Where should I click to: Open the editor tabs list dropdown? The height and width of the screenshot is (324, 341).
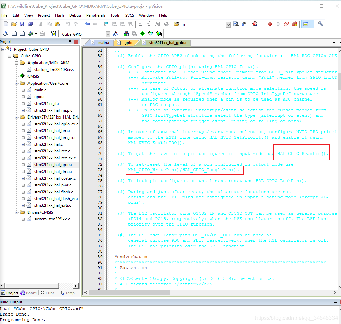coord(334,42)
